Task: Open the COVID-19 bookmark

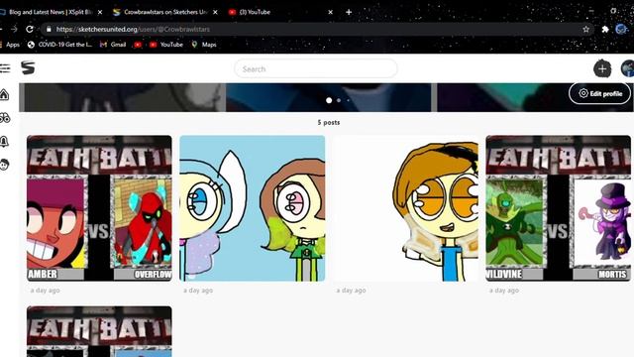Action: click(59, 45)
